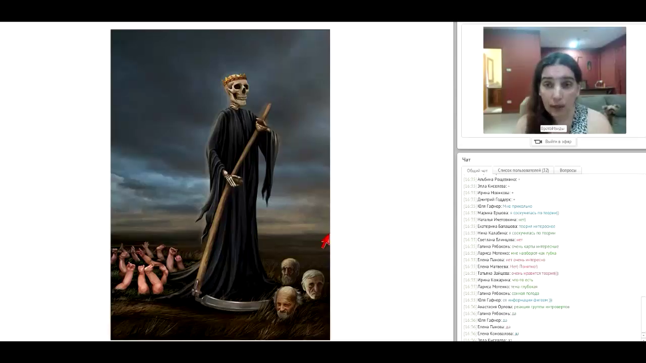Open the Вопросы tab
646x363 pixels.
(568, 170)
